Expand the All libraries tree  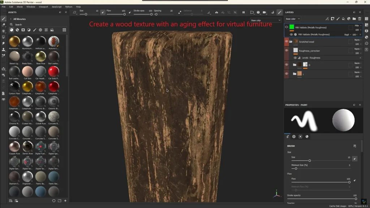click(10, 19)
